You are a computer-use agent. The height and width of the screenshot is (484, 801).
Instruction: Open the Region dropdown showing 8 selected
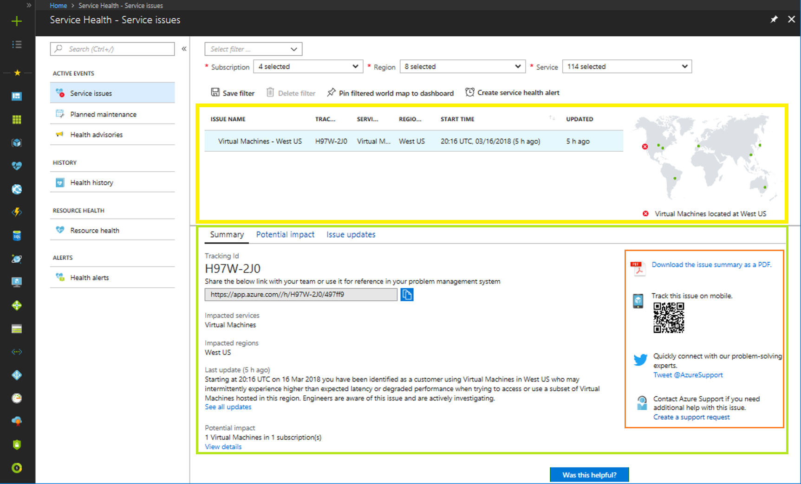[462, 66]
